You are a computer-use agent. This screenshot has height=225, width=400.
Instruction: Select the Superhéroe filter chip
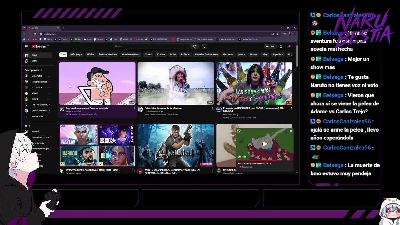278,54
